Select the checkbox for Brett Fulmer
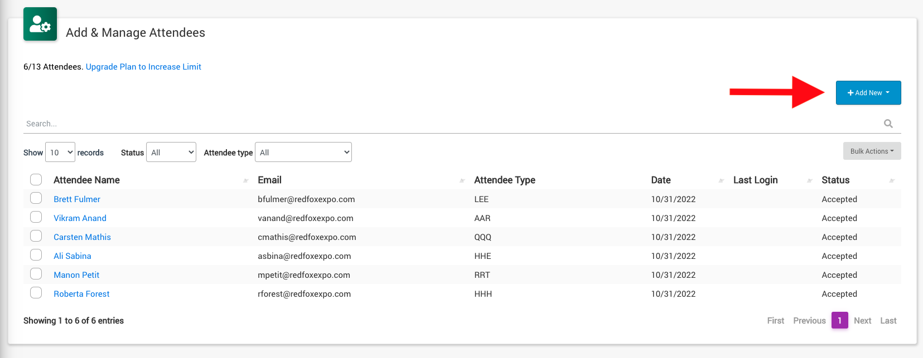The width and height of the screenshot is (923, 358). [x=36, y=198]
